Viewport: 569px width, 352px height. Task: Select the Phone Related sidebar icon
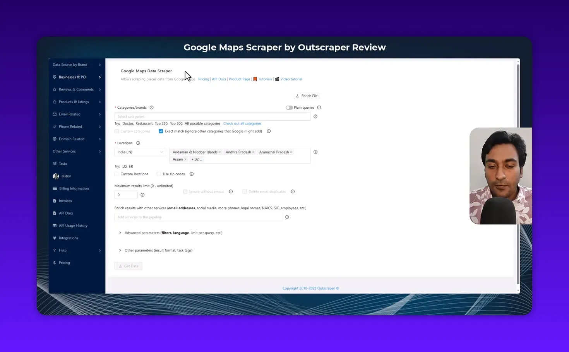(55, 126)
